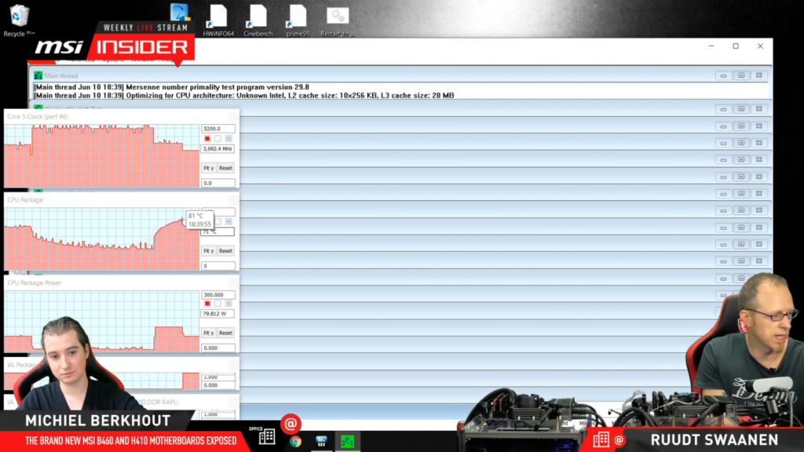Click the CPU Package graph title
Viewport: 804px width, 452px height.
pyautogui.click(x=25, y=200)
